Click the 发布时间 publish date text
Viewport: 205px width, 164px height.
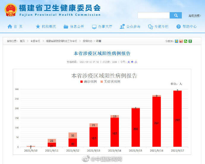[x=83, y=62]
